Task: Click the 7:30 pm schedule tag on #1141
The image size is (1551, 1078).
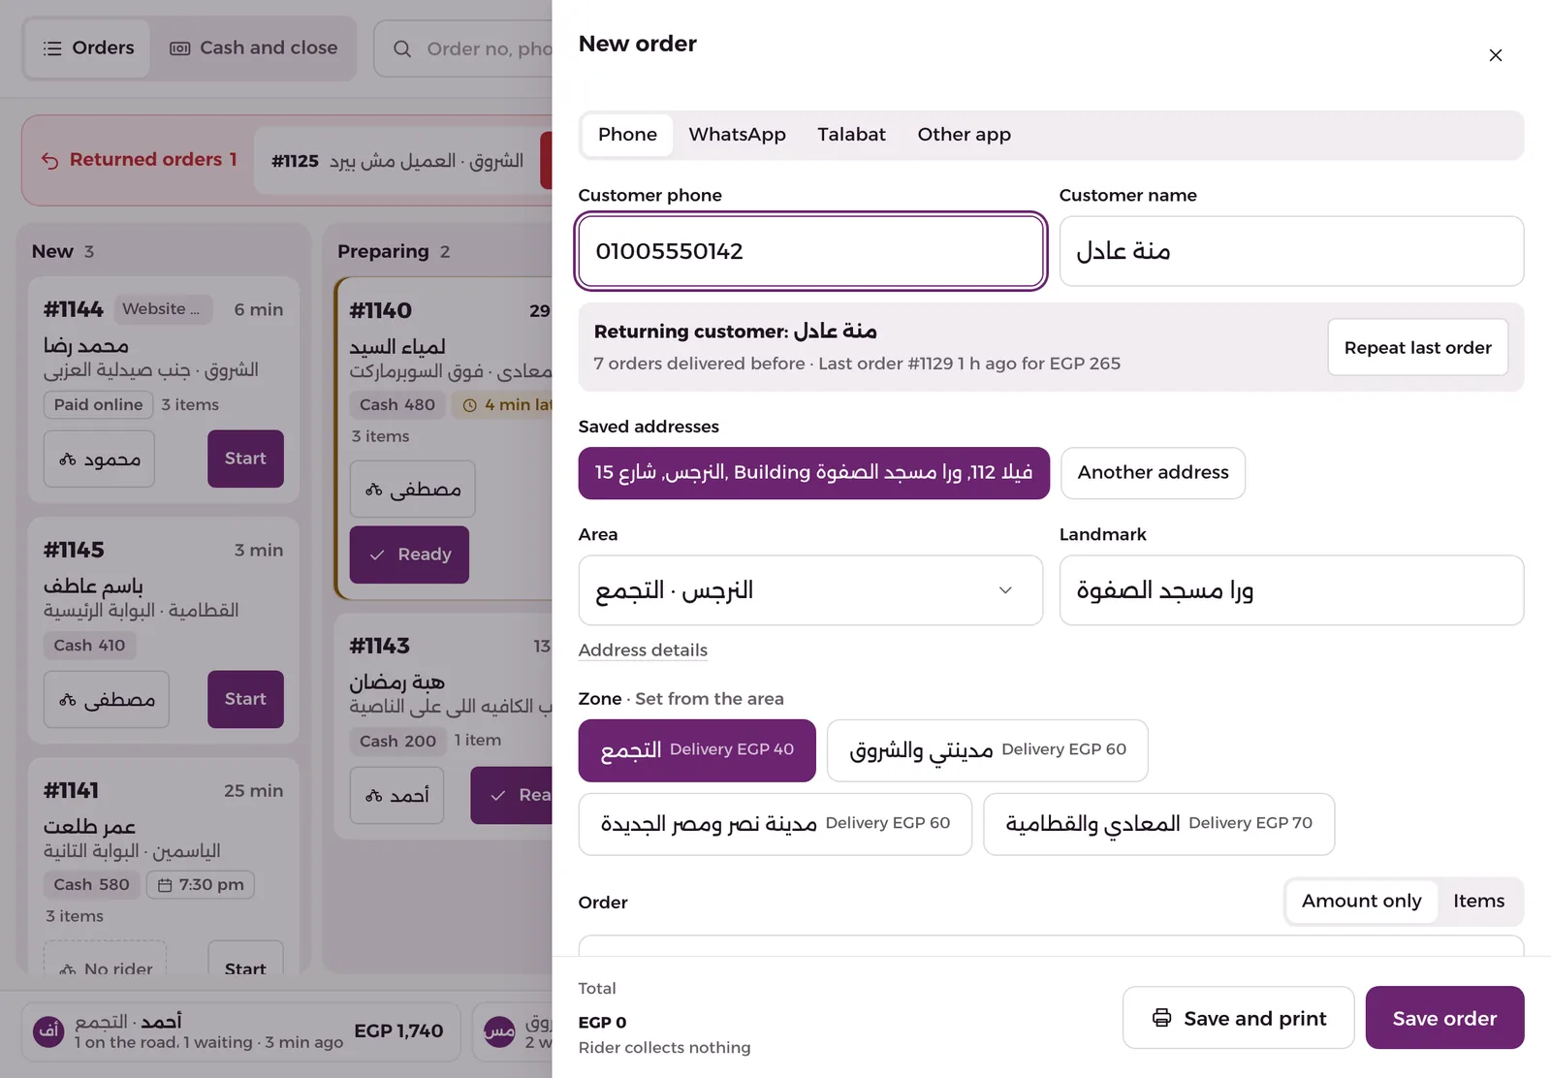Action: point(201,885)
